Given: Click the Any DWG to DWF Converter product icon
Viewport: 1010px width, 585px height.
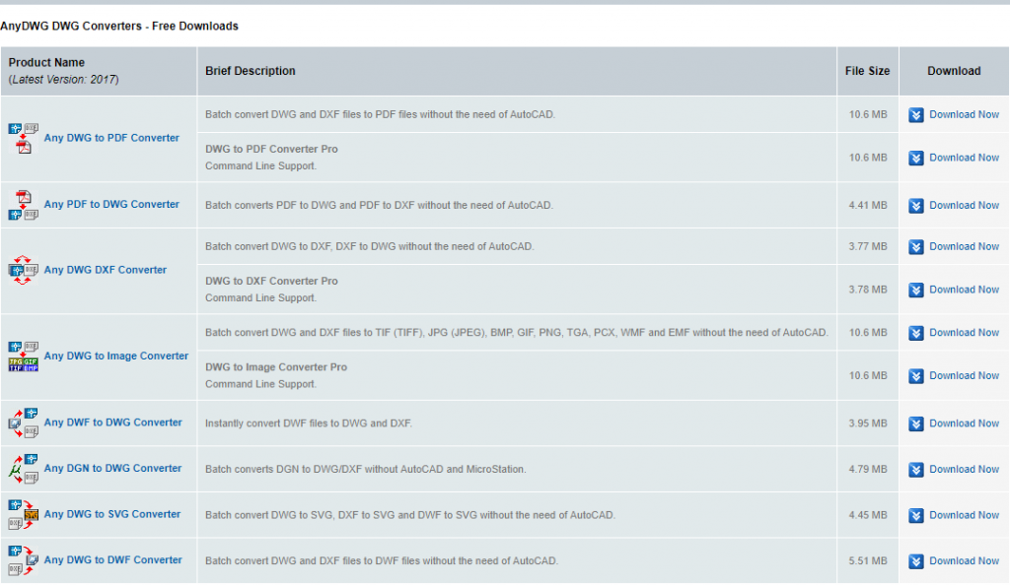Looking at the screenshot, I should pos(24,560).
